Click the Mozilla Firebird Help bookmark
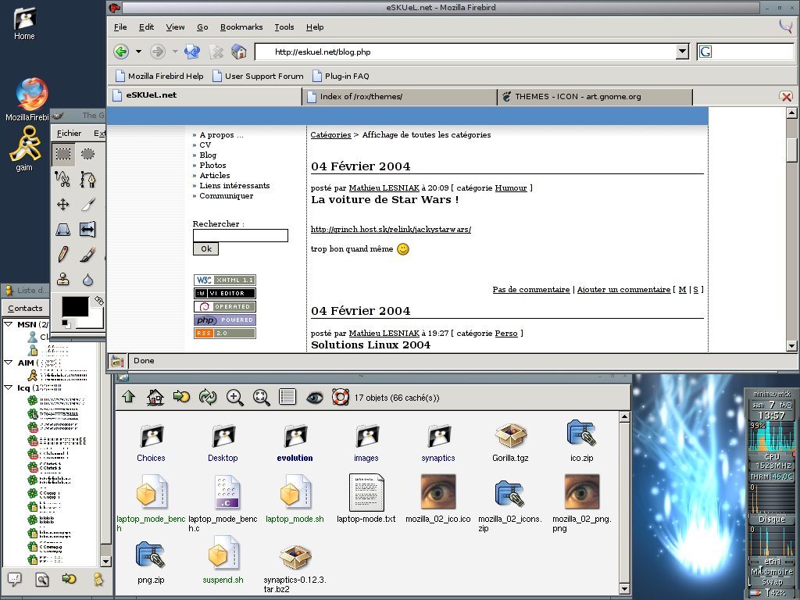The width and height of the screenshot is (800, 600). click(159, 76)
